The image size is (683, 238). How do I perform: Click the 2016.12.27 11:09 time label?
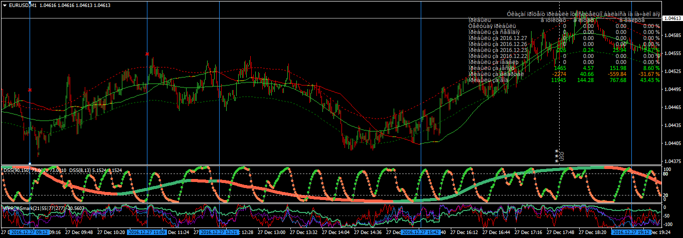pyautogui.click(x=146, y=232)
